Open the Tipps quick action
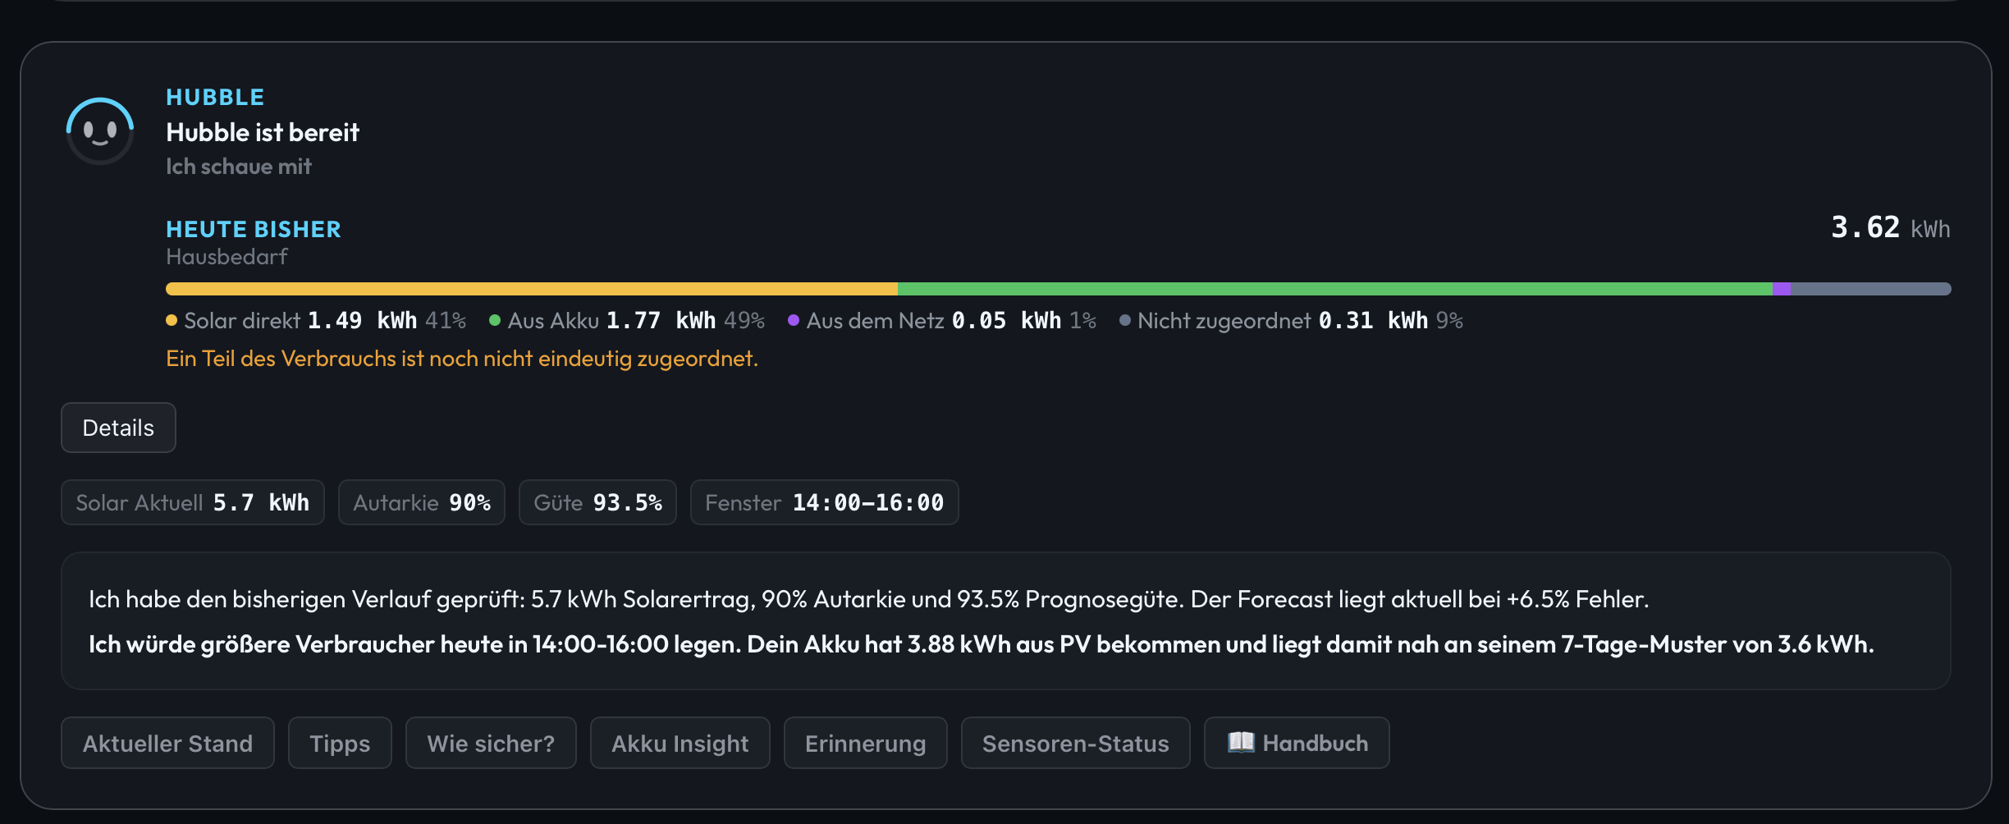 pos(340,743)
